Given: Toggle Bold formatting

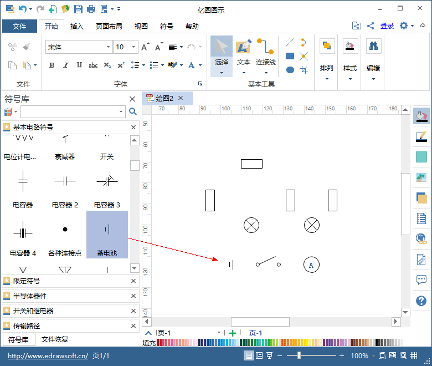Looking at the screenshot, I should [x=52, y=65].
